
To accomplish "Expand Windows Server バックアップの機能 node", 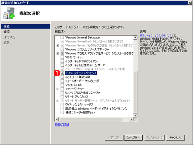I will tap(58, 46).
